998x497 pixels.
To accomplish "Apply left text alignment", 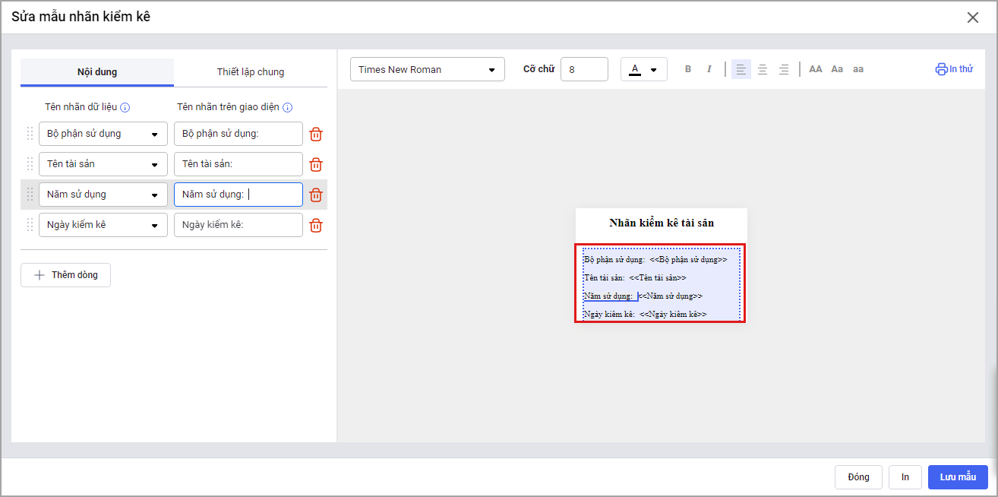I will point(741,69).
